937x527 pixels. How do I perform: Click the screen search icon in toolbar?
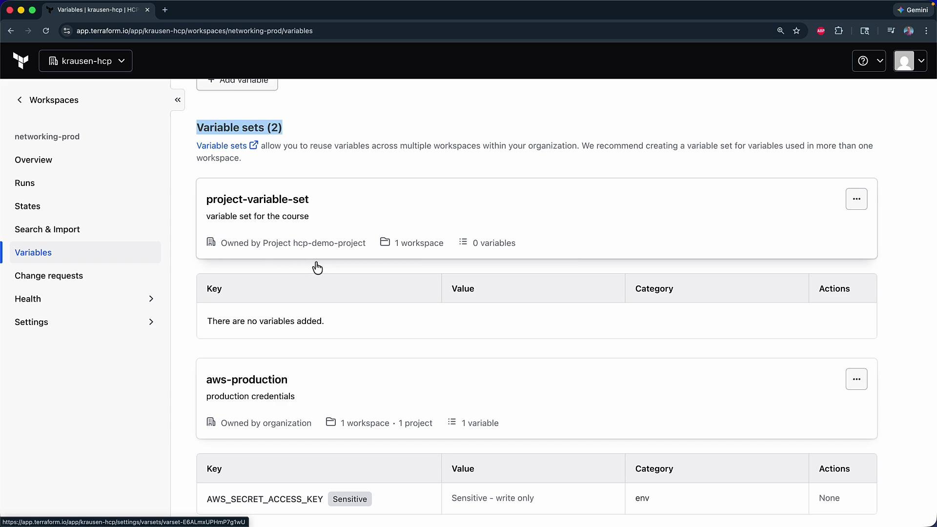pos(865,31)
